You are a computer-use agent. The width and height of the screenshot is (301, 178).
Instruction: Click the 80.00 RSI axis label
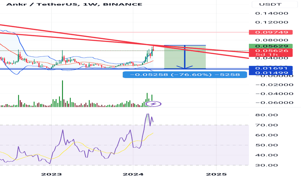pyautogui.click(x=267, y=115)
